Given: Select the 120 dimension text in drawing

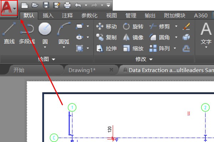Looking at the screenshot, I should point(109,129).
